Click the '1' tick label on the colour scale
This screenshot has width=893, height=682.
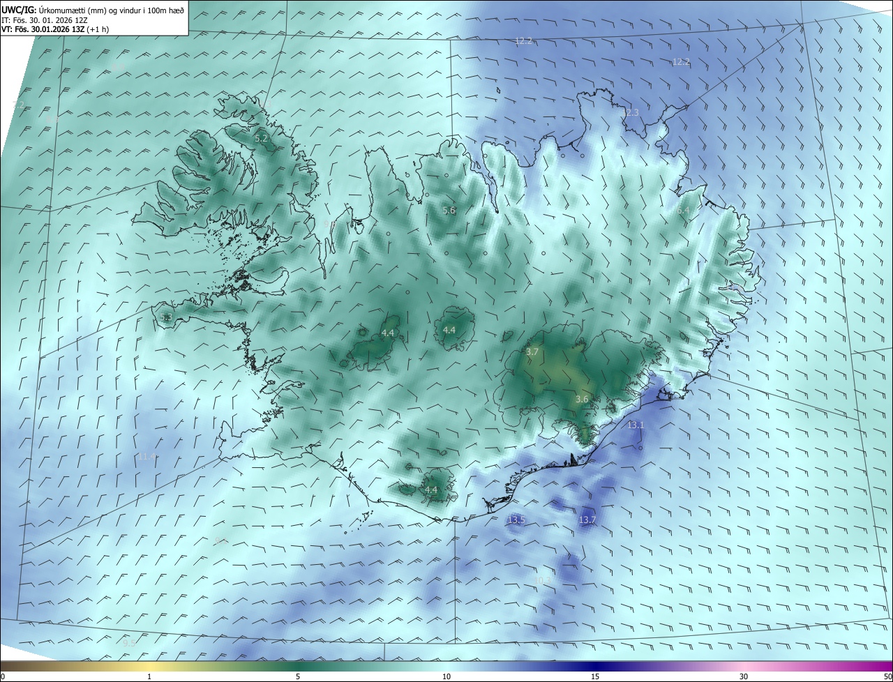(x=149, y=676)
